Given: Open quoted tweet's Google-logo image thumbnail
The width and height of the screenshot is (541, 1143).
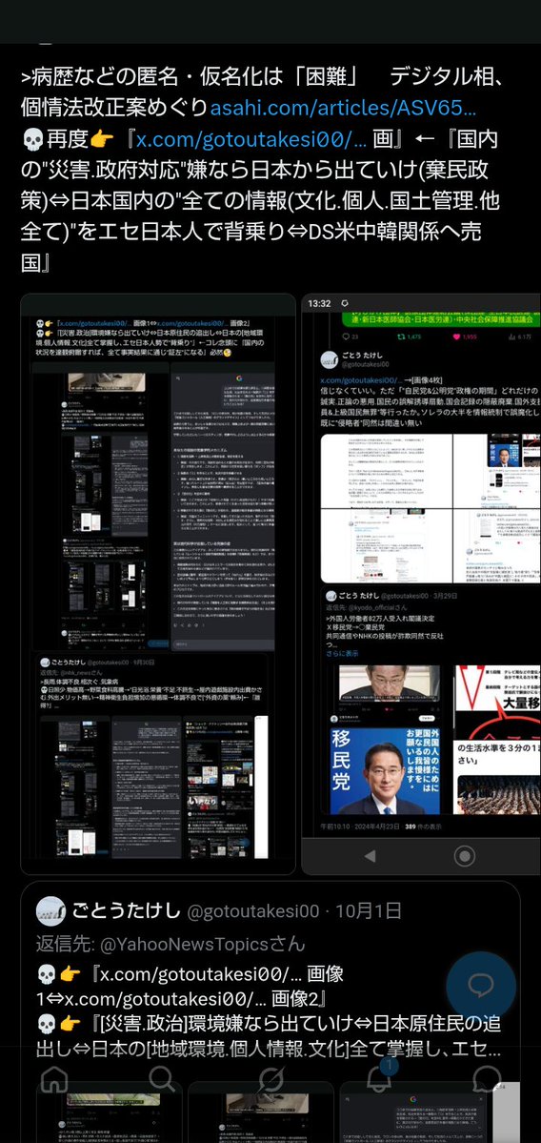Looking at the screenshot, I should click(x=430, y=1112).
